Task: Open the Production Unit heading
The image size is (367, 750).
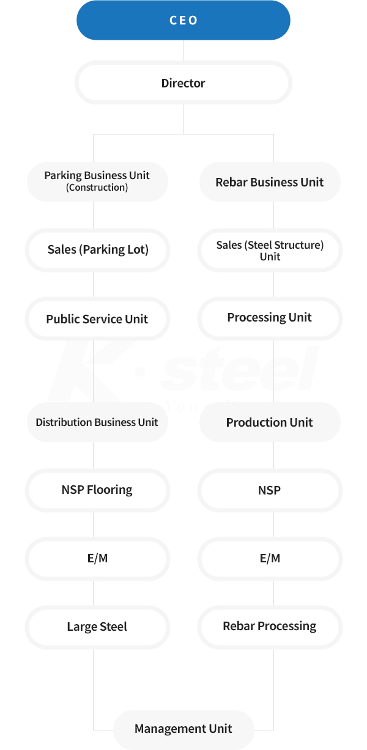Action: coord(270,422)
